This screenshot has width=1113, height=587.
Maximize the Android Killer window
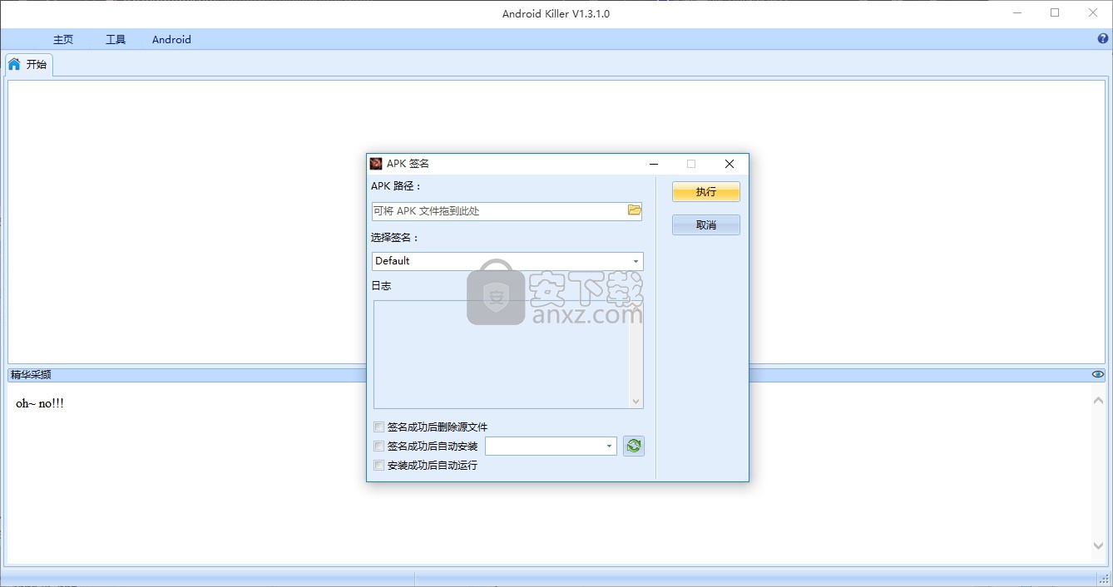[1055, 13]
